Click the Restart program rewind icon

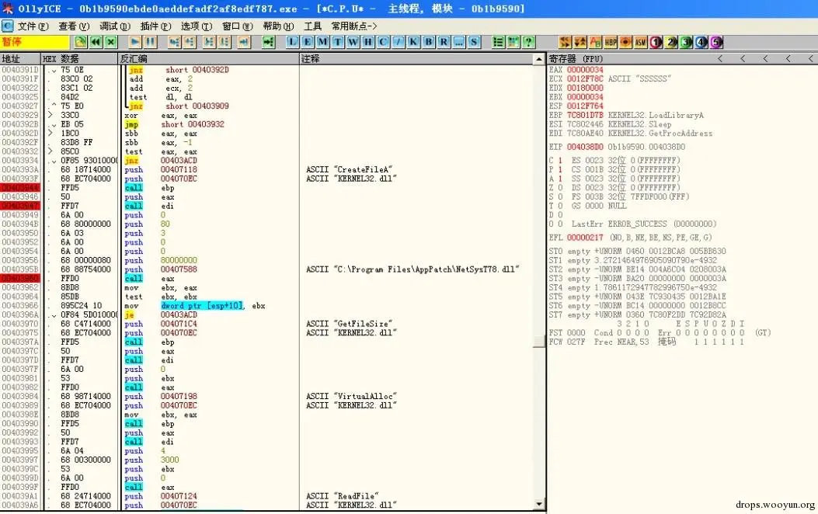(96, 42)
